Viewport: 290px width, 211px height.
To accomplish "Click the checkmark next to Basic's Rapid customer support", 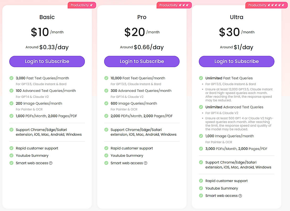I will coord(12,148).
